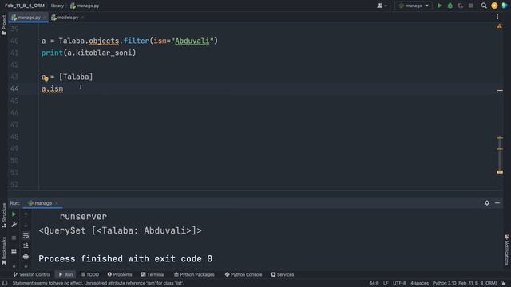Open the Code With Me user menu
The width and height of the screenshot is (511, 287).
(x=382, y=6)
